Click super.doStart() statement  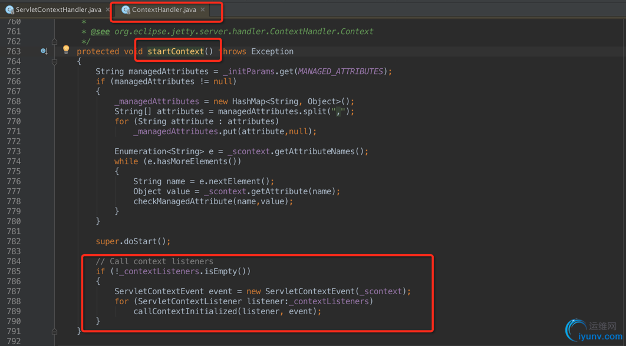(133, 241)
